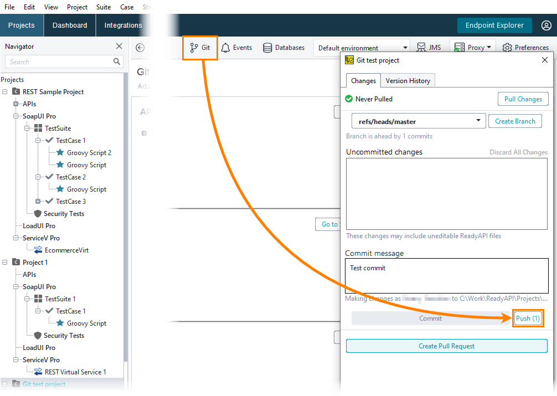Click Security Tests shield under Project 1

click(x=38, y=336)
